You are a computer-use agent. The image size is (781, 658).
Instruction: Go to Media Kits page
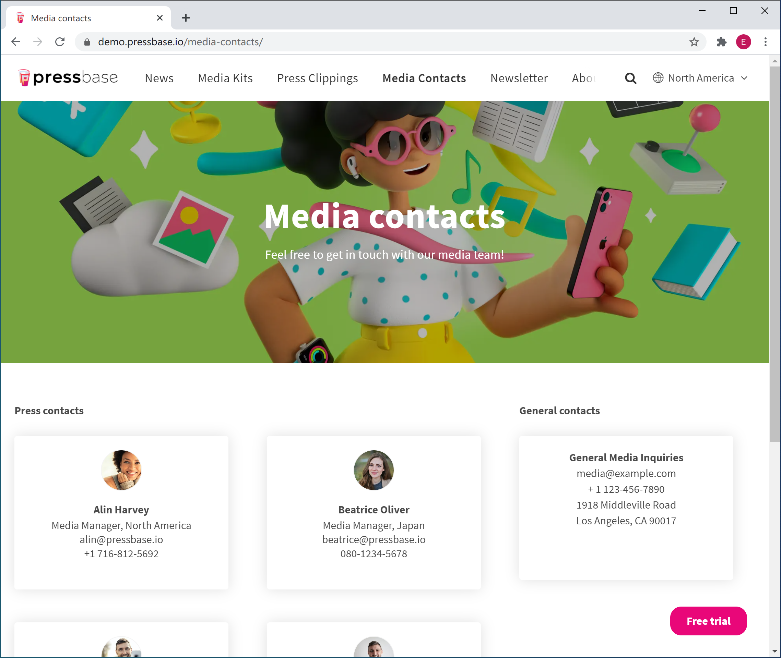point(225,78)
